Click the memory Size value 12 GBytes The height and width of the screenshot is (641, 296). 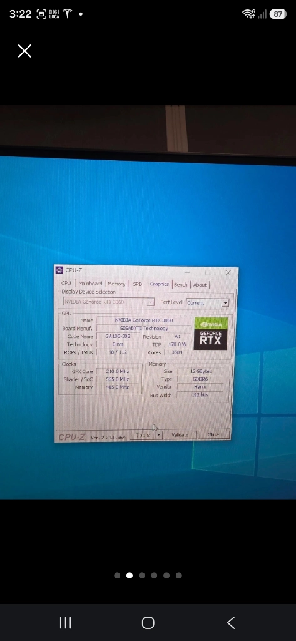point(201,372)
